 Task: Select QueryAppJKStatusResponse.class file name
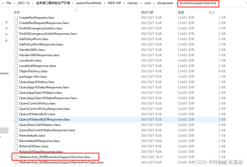pyautogui.click(x=44, y=87)
